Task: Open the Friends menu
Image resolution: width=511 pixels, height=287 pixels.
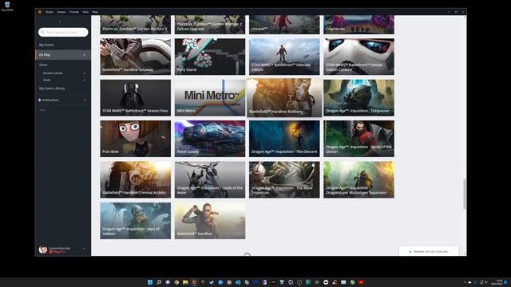Action: pos(74,12)
